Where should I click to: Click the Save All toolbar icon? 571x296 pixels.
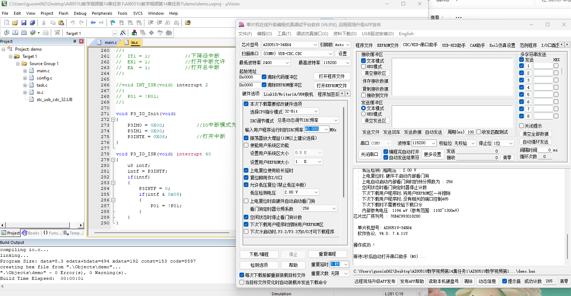(32, 23)
